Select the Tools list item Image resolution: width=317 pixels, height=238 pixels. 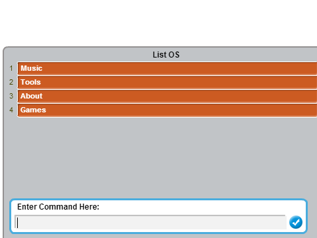click(167, 83)
